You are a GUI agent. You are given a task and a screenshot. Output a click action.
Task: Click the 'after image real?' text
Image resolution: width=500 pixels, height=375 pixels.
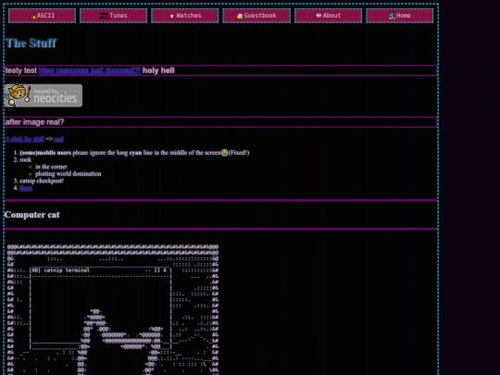35,122
